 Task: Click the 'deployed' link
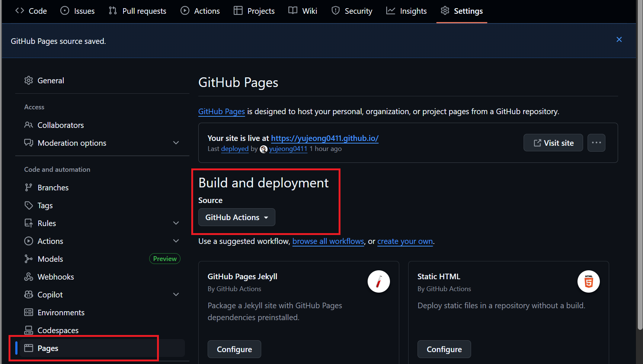(235, 149)
